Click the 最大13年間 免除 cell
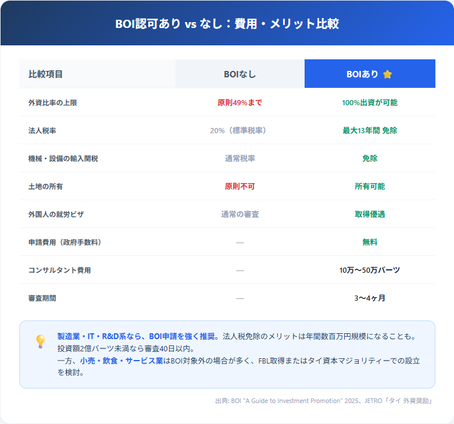 pos(370,130)
